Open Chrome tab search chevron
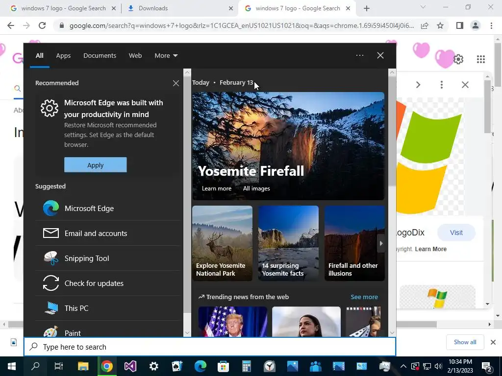 click(423, 7)
